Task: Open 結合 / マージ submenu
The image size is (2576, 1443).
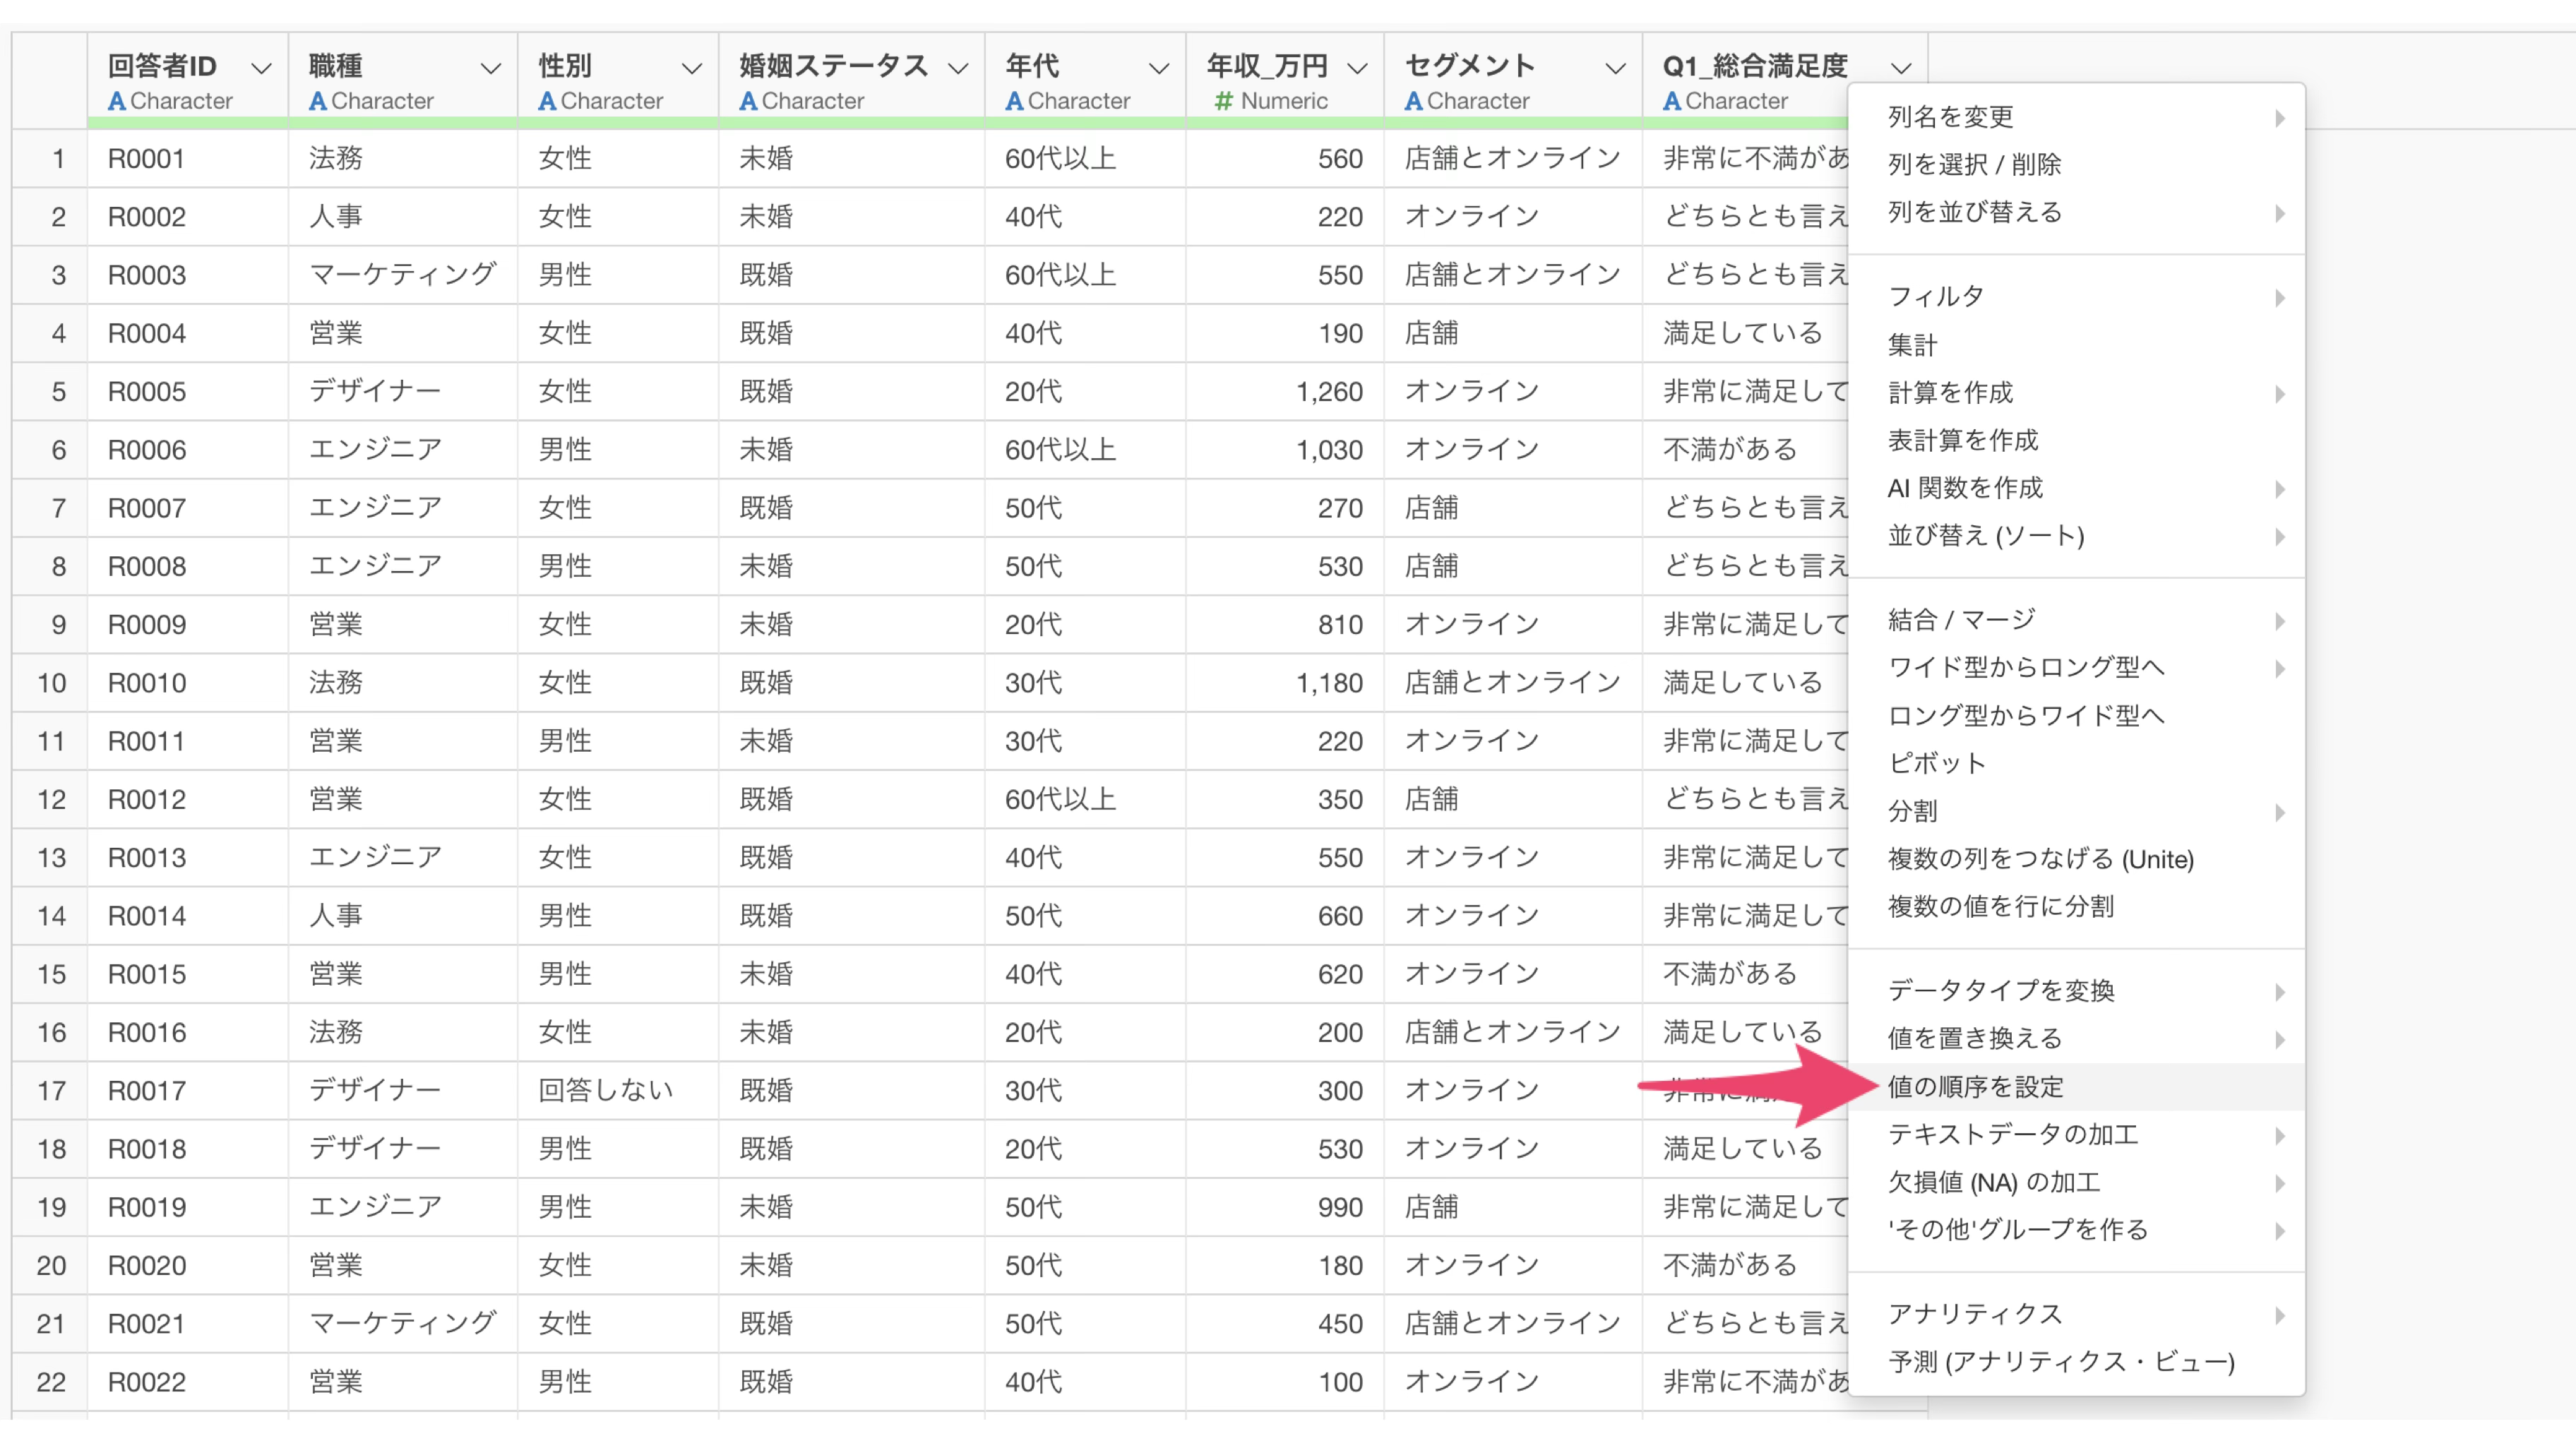Action: [x=2076, y=620]
